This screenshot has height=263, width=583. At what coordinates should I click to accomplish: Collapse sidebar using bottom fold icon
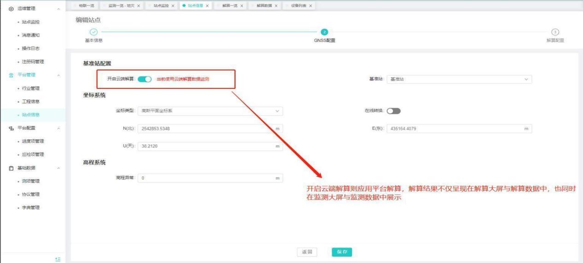(x=58, y=259)
